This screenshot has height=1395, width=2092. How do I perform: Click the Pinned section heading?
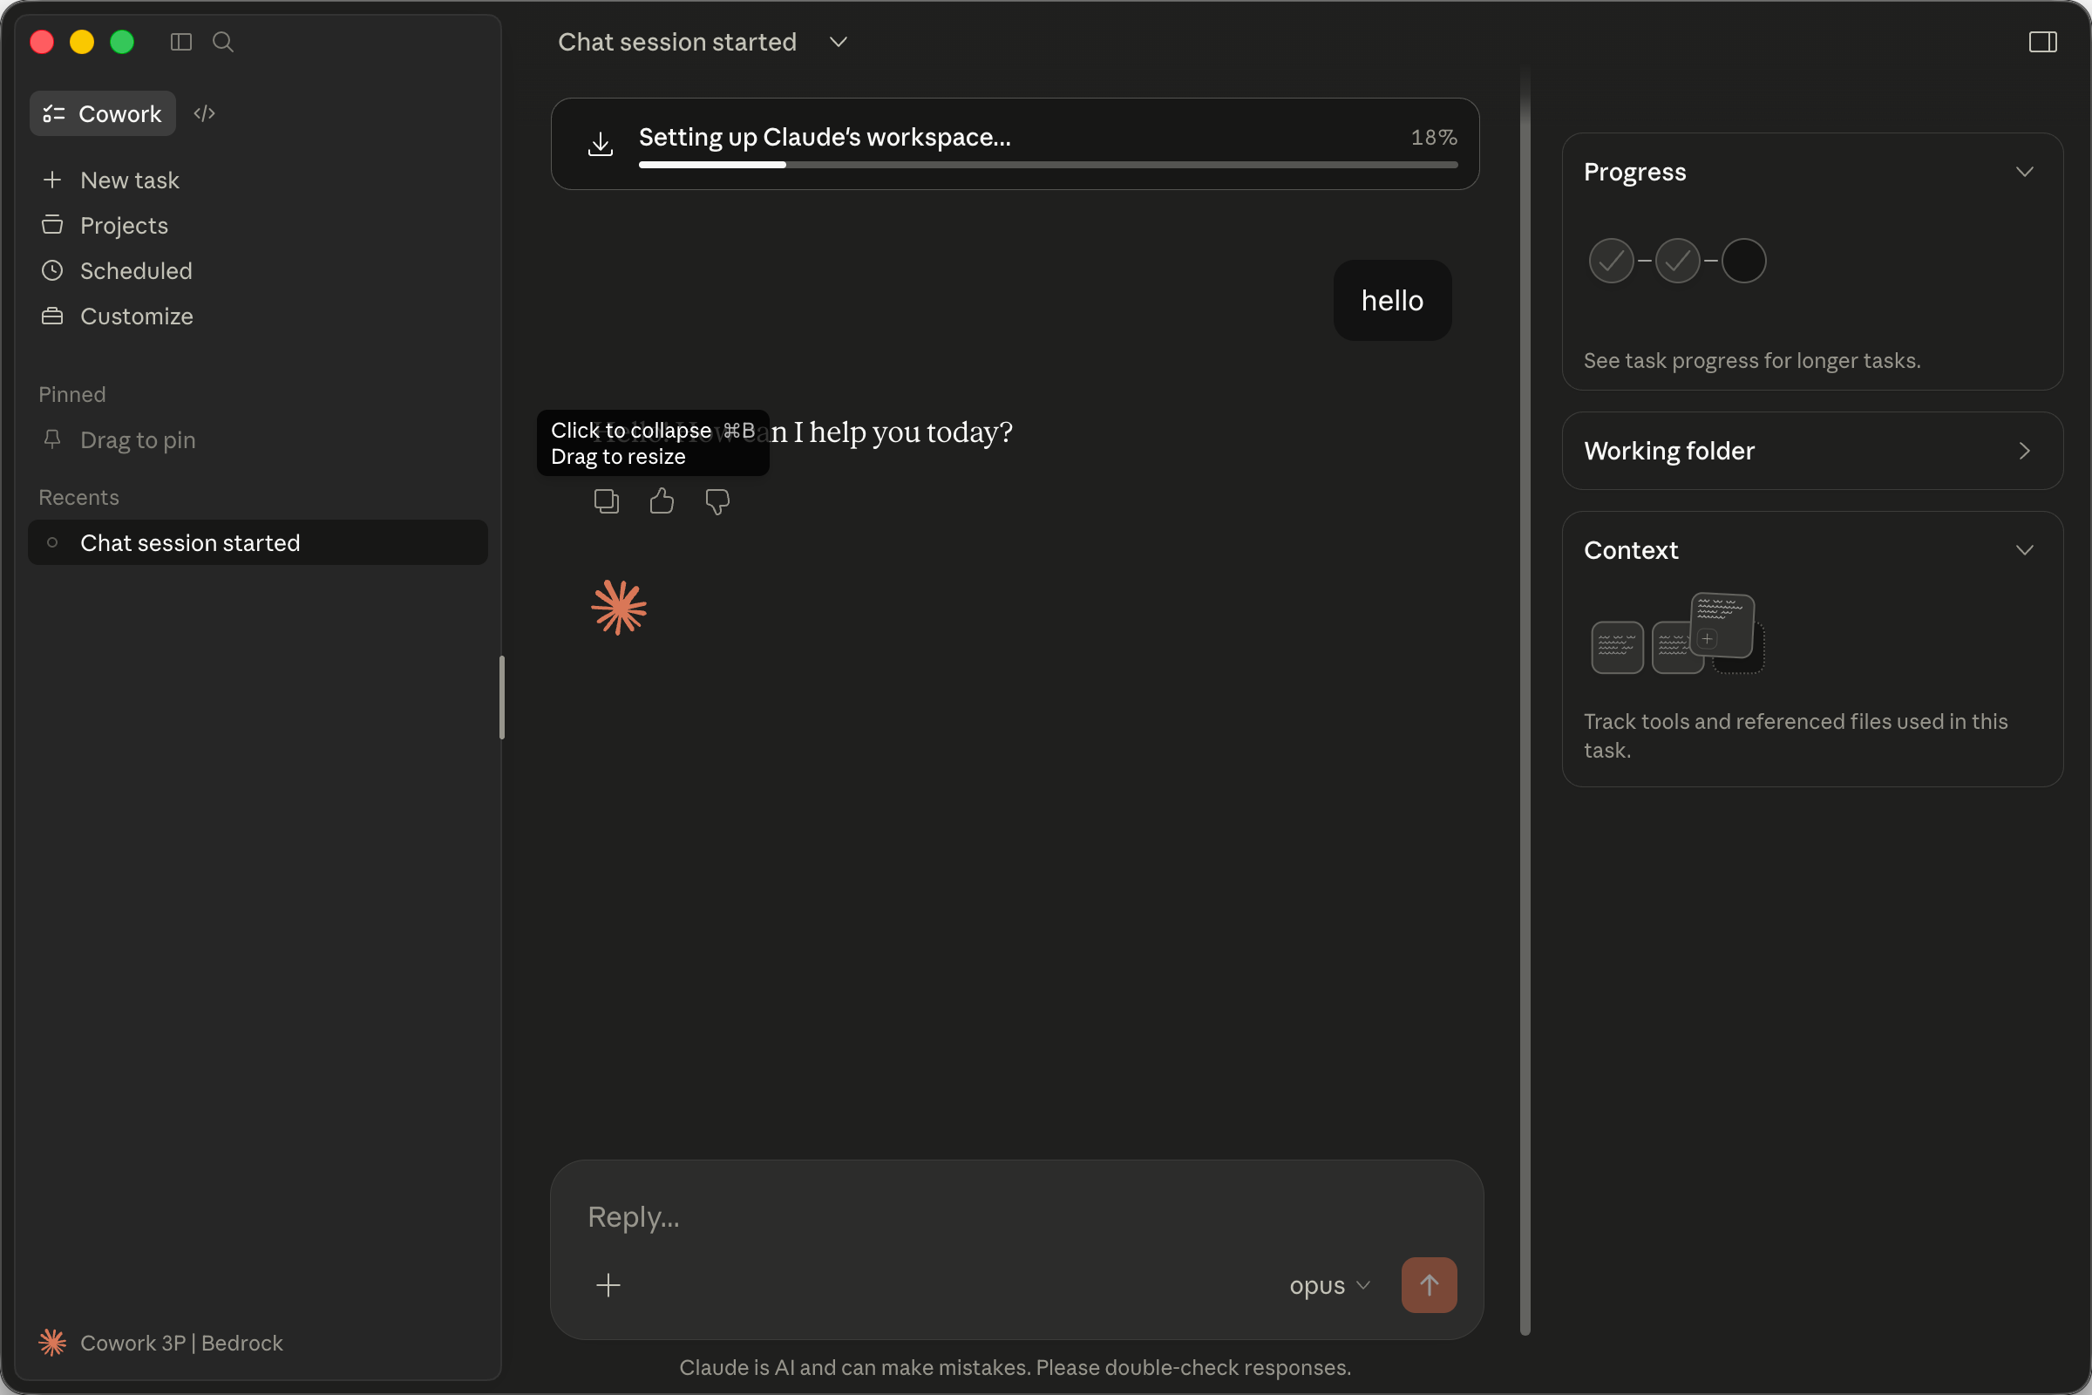pyautogui.click(x=72, y=394)
